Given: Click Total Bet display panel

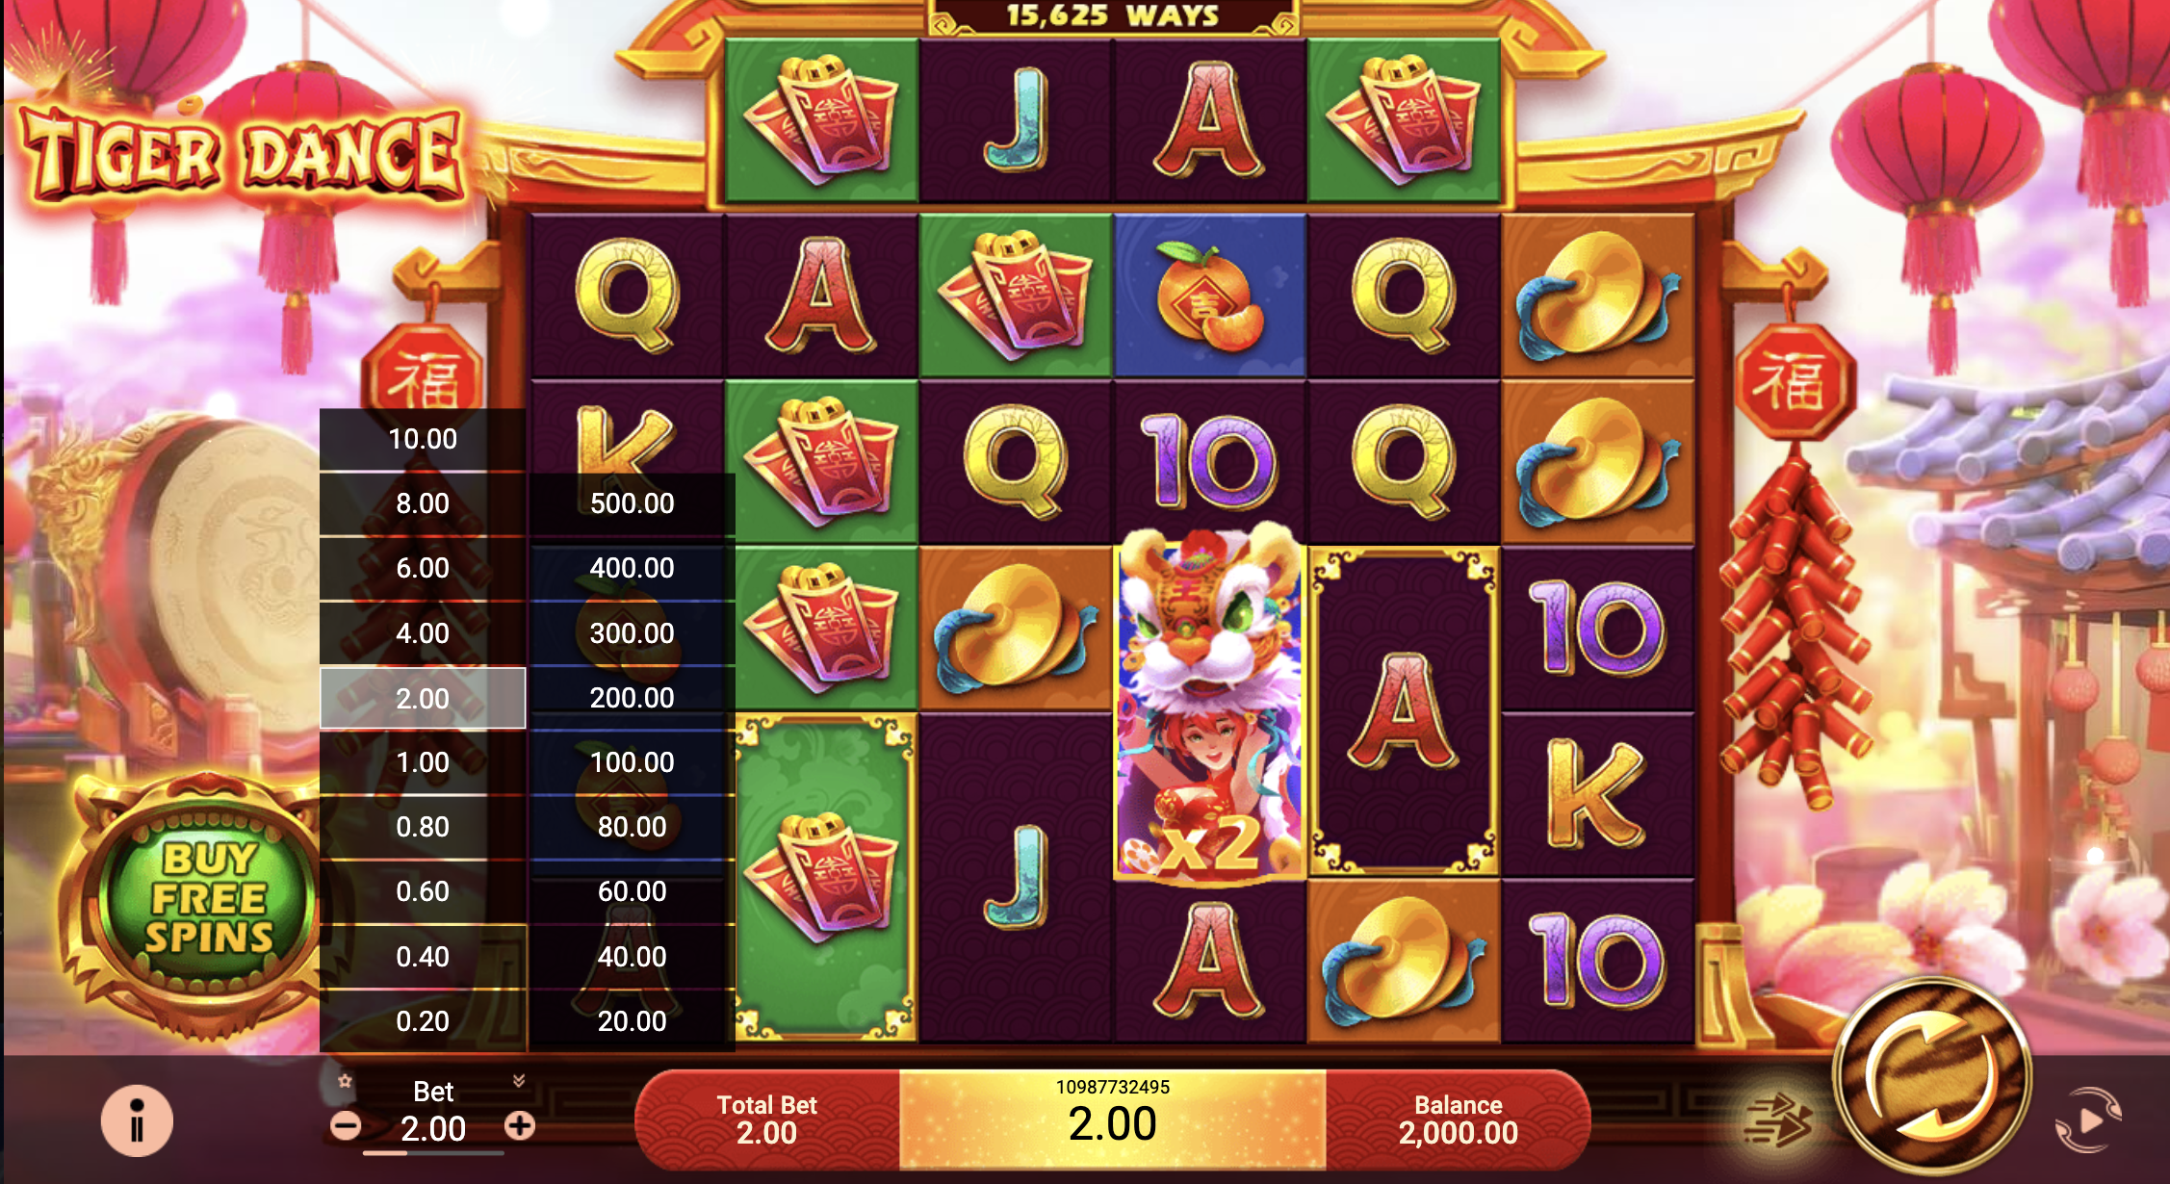Looking at the screenshot, I should [767, 1120].
